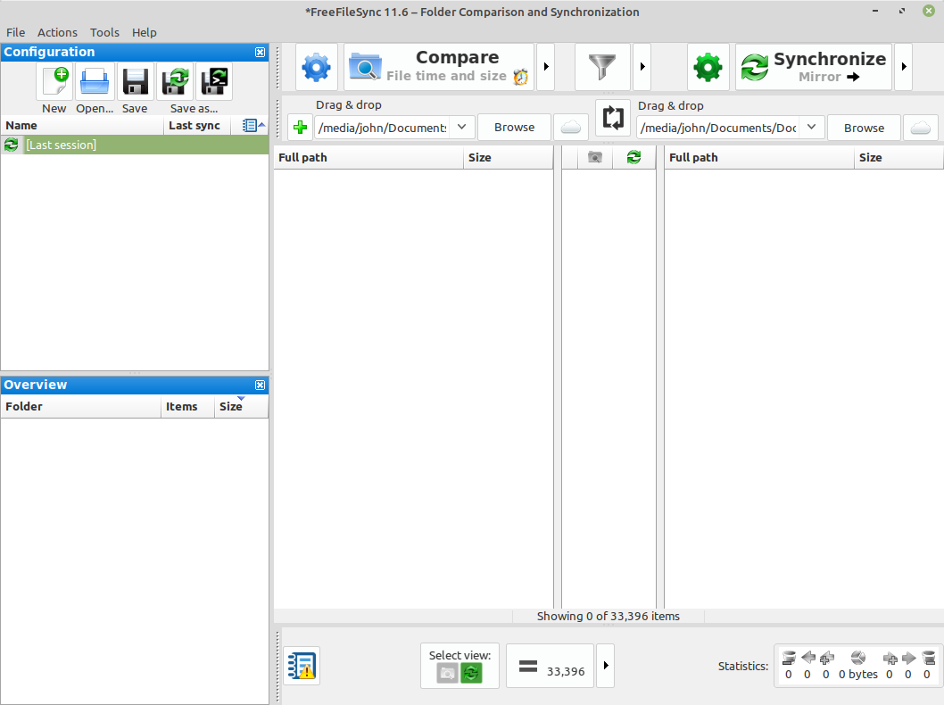
Task: Open synchronization settings green gear
Action: (708, 67)
